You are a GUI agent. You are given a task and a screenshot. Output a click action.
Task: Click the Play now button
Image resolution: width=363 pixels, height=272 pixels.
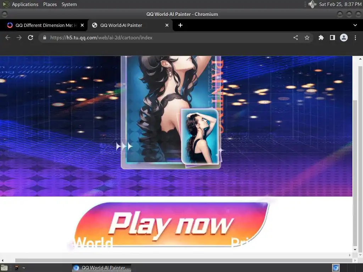coord(172,224)
